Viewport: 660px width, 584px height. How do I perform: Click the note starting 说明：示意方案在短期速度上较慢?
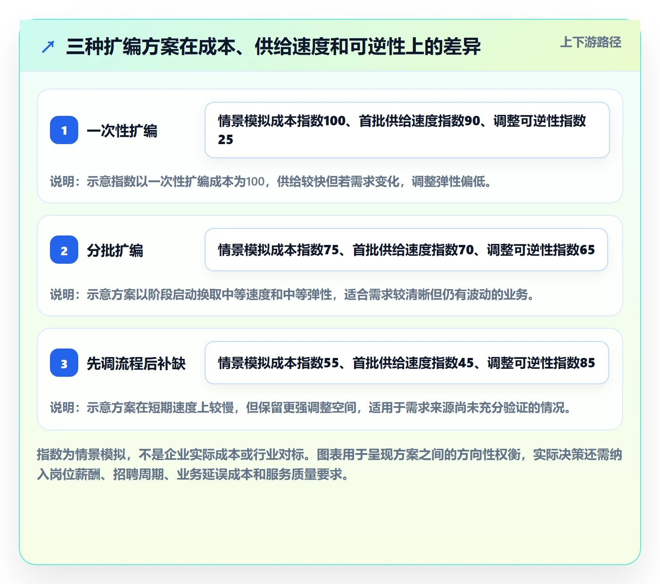coord(311,407)
